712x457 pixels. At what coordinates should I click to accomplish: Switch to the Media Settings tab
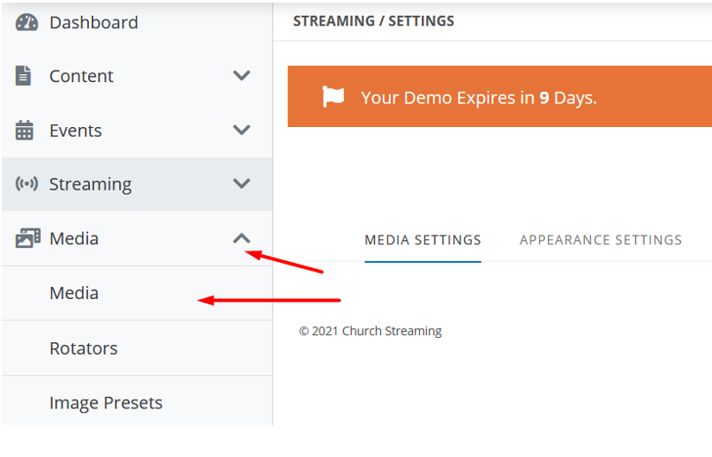[423, 240]
